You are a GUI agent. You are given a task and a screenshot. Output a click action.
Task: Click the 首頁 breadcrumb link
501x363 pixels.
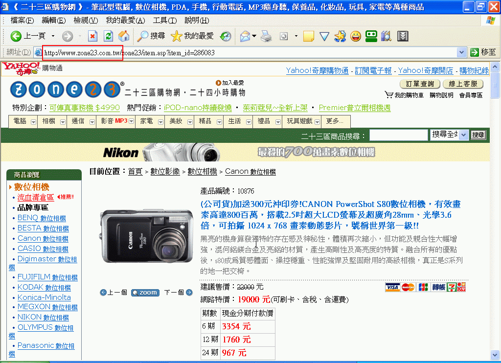tap(135, 172)
